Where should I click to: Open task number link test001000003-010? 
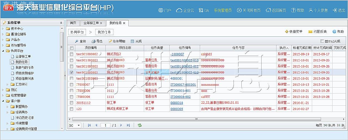pos(184,60)
